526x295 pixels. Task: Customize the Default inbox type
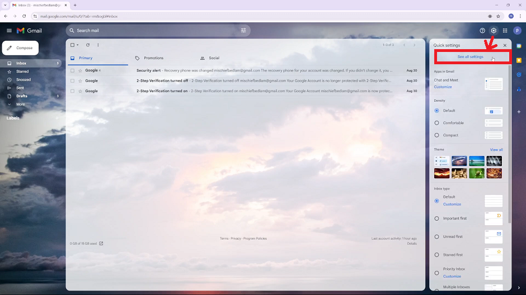(452, 204)
